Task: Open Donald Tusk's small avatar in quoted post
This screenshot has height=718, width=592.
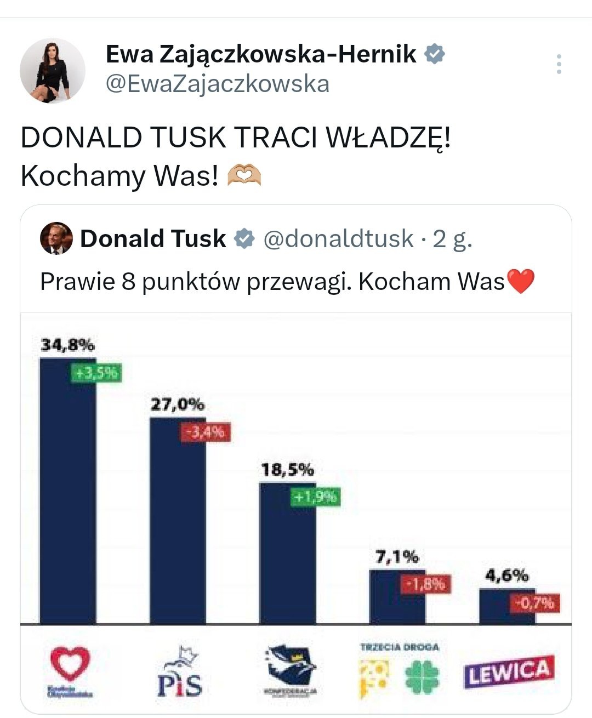Action: pos(56,238)
